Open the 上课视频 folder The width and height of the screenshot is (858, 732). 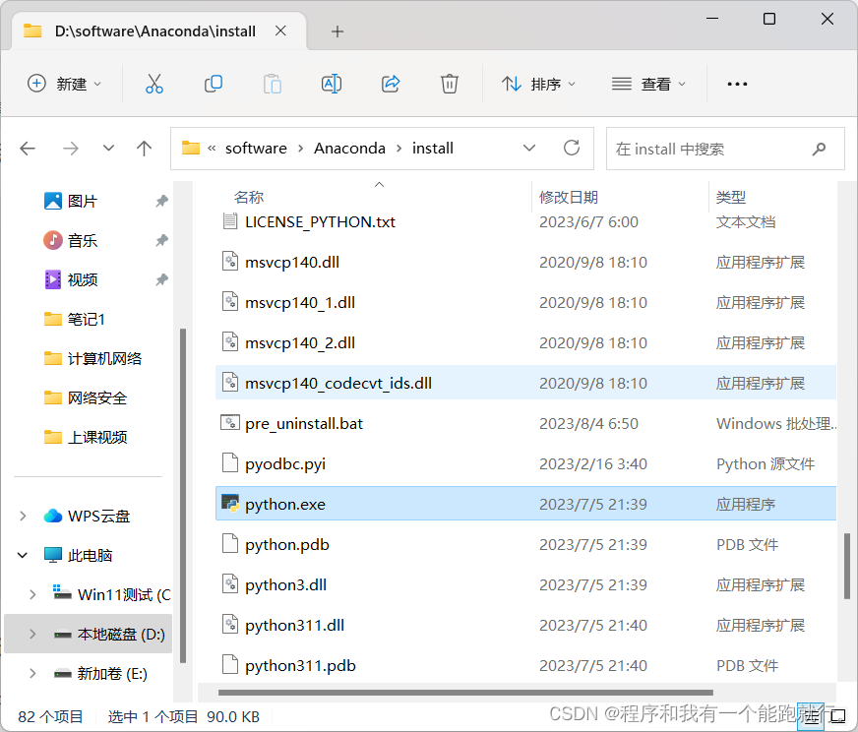(86, 437)
